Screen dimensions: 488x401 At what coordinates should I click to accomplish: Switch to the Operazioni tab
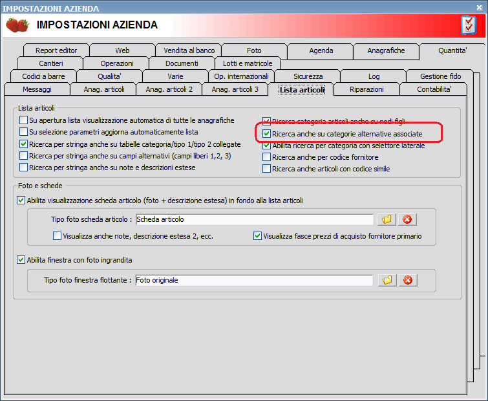117,63
